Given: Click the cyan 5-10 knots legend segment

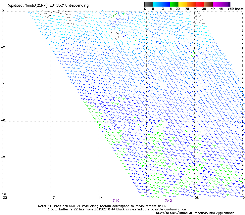Looking at the screenshot, I should point(157,4).
